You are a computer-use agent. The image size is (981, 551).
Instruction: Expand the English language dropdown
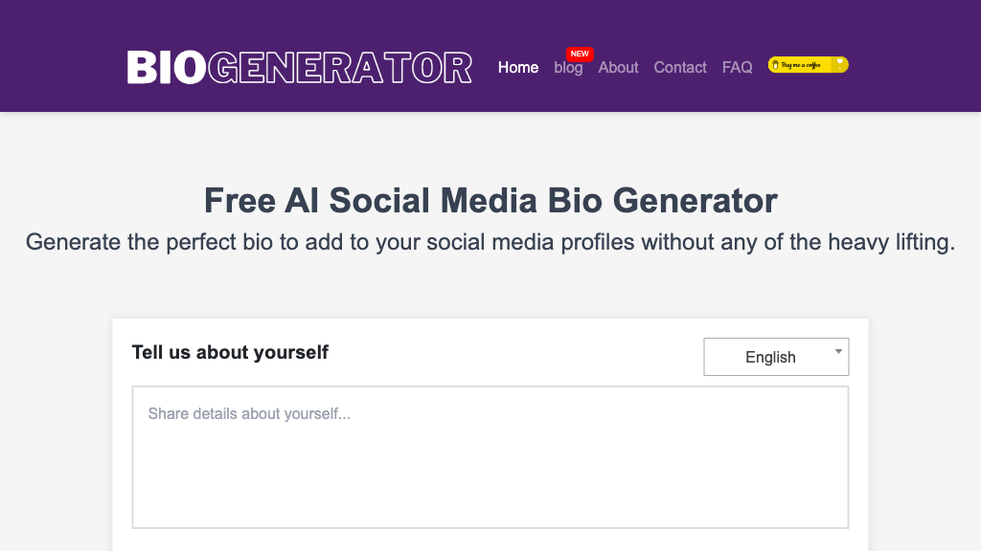click(x=776, y=356)
